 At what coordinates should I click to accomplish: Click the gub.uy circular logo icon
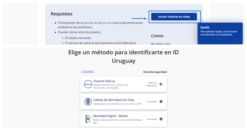[x=88, y=84]
